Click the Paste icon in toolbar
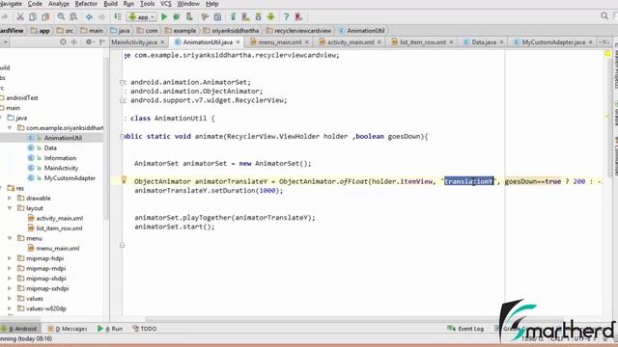 tap(45, 17)
